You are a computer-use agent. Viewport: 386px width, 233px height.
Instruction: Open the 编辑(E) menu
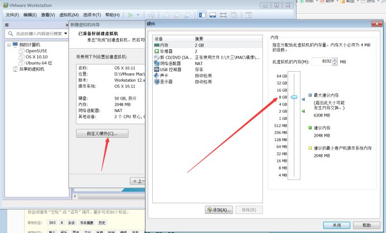coord(30,15)
